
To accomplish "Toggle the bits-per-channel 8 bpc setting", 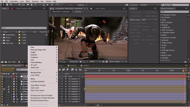I will pyautogui.click(x=14, y=62).
